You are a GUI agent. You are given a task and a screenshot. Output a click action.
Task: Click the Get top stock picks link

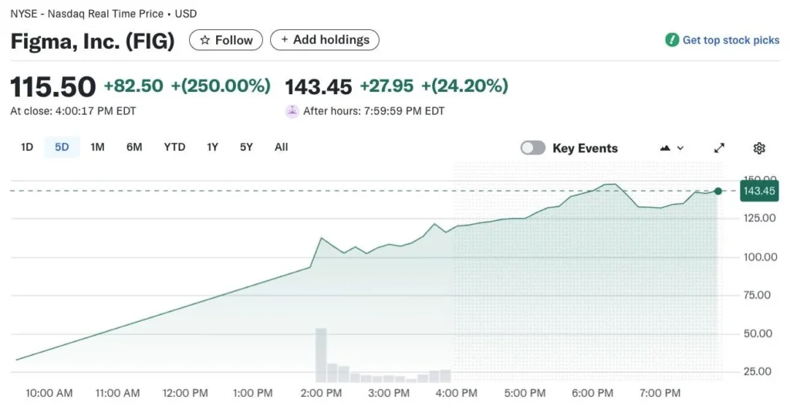pos(731,40)
